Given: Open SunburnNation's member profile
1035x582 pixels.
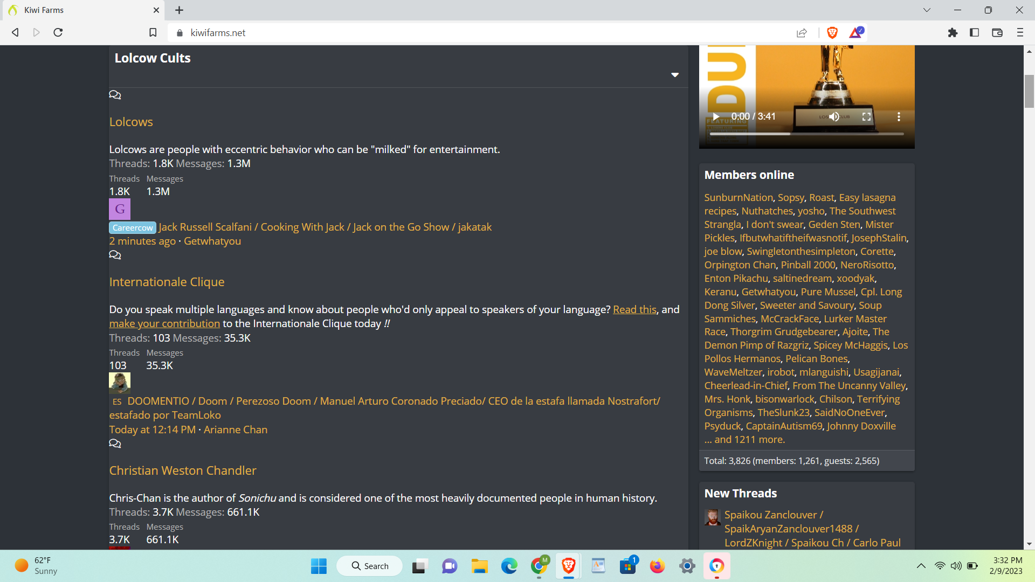Looking at the screenshot, I should point(739,198).
